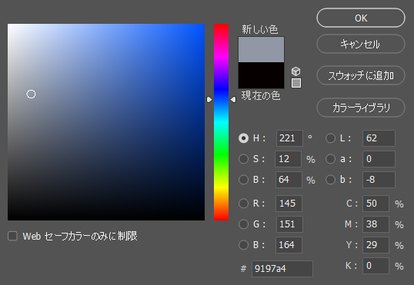Select the H hue radio button
Image resolution: width=414 pixels, height=285 pixels.
(243, 138)
